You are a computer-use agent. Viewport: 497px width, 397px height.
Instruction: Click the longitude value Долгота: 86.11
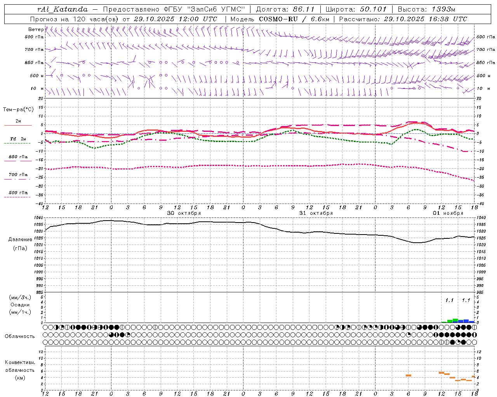pos(285,9)
